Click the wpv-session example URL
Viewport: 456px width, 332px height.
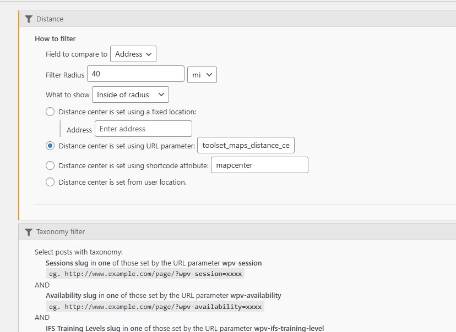pyautogui.click(x=145, y=274)
